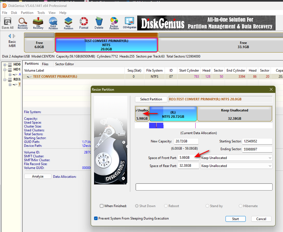283x232 pixels.
Task: Click the Select Partition button
Action: pos(151,99)
